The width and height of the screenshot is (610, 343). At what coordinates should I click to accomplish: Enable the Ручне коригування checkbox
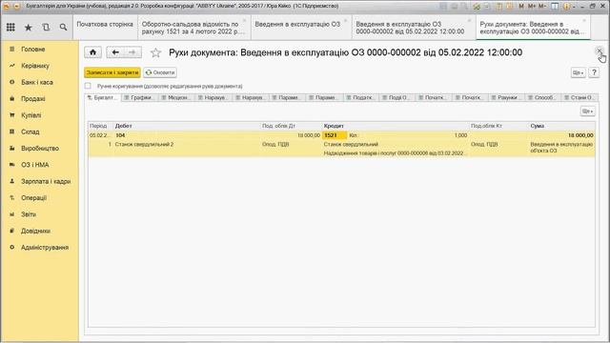click(x=88, y=86)
